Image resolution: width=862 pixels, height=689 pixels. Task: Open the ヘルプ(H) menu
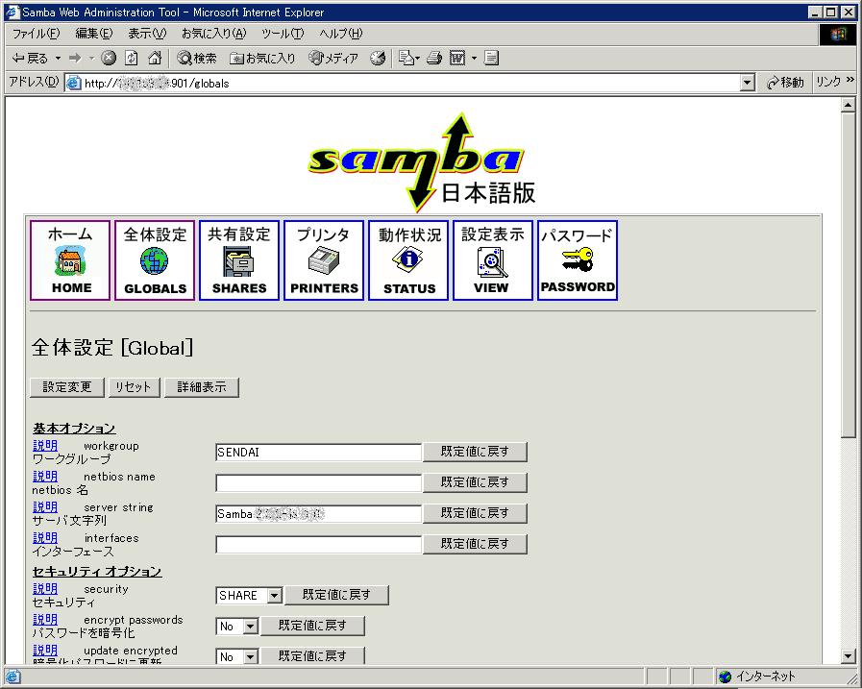click(341, 34)
